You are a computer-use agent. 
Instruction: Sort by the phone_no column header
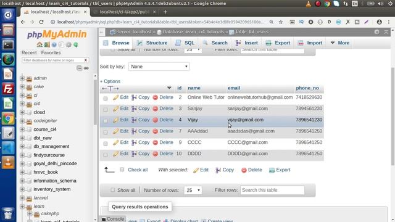click(x=307, y=88)
